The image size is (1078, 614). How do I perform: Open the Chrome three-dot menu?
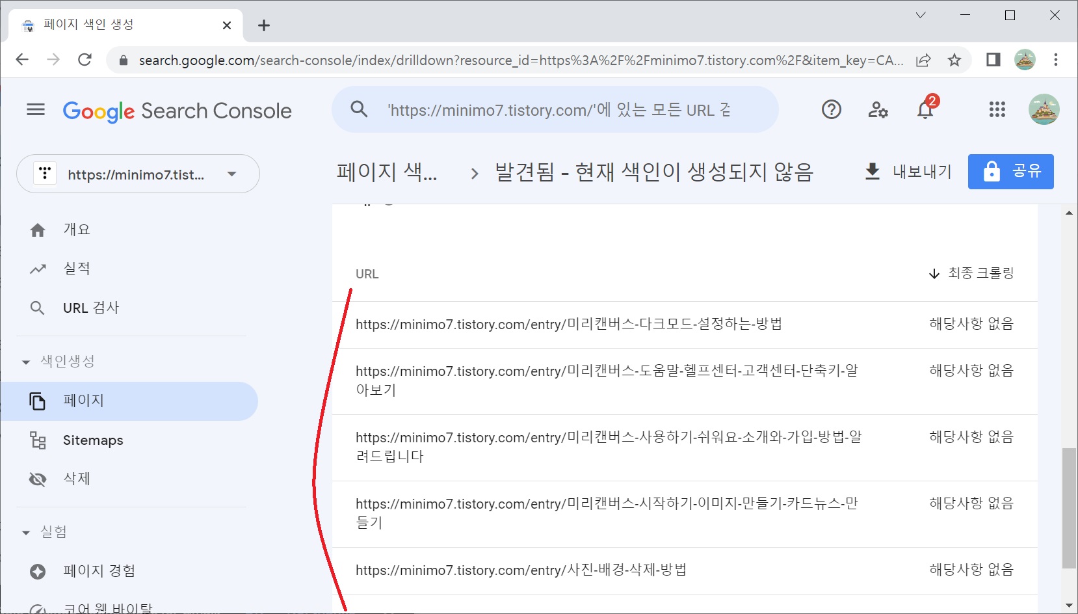(x=1056, y=60)
